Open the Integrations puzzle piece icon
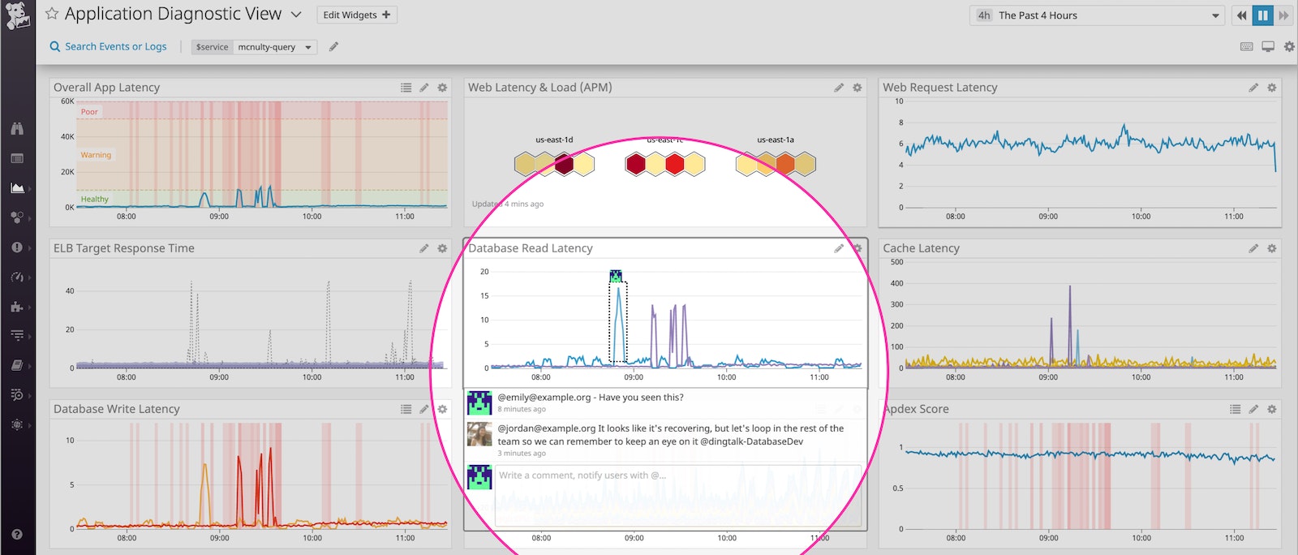 (x=17, y=307)
